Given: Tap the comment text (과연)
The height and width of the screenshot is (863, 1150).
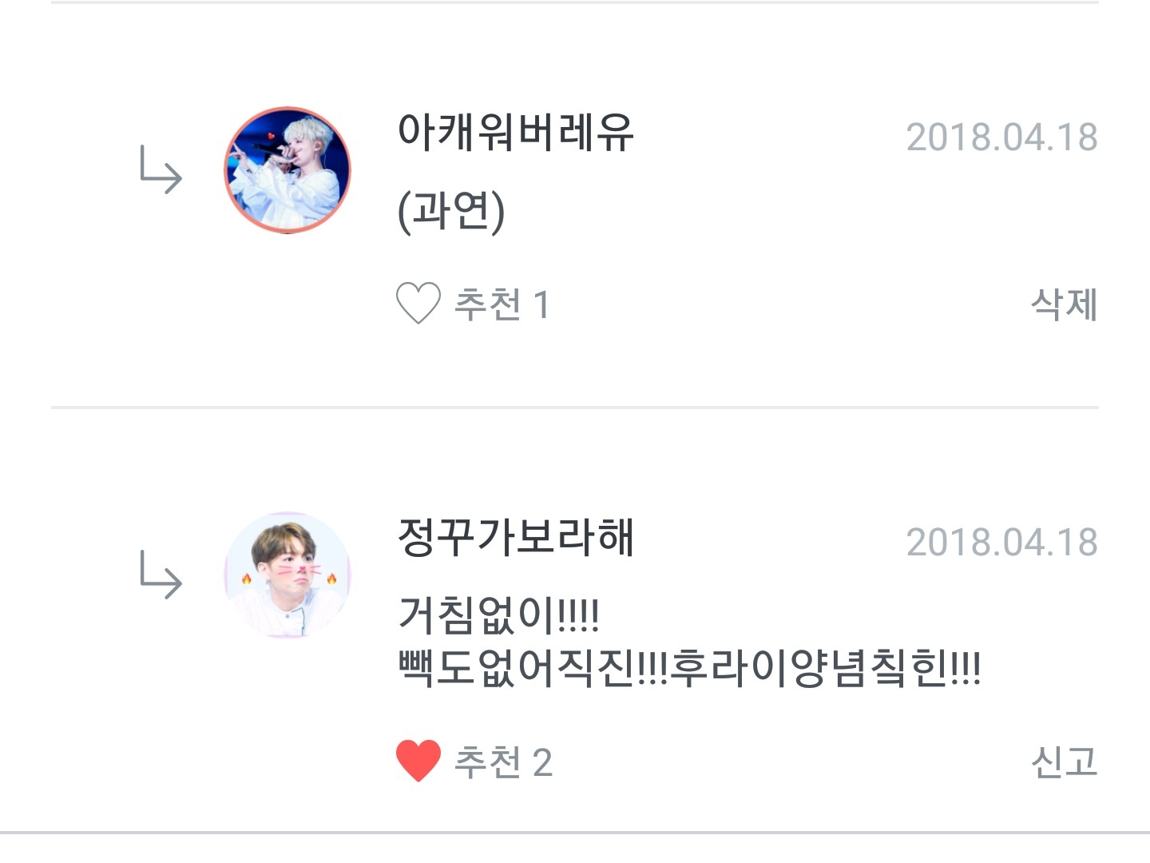Looking at the screenshot, I should (451, 211).
